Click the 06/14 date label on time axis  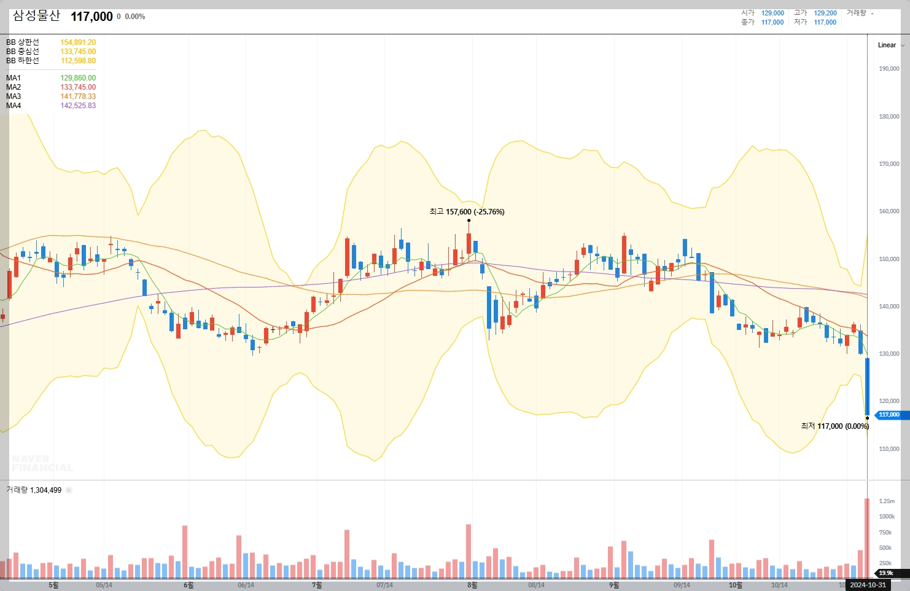click(x=246, y=585)
